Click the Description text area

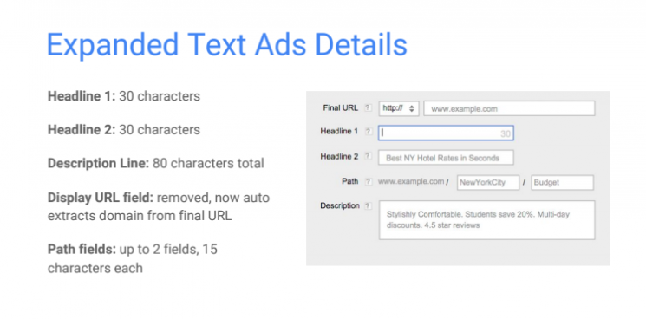click(x=487, y=220)
